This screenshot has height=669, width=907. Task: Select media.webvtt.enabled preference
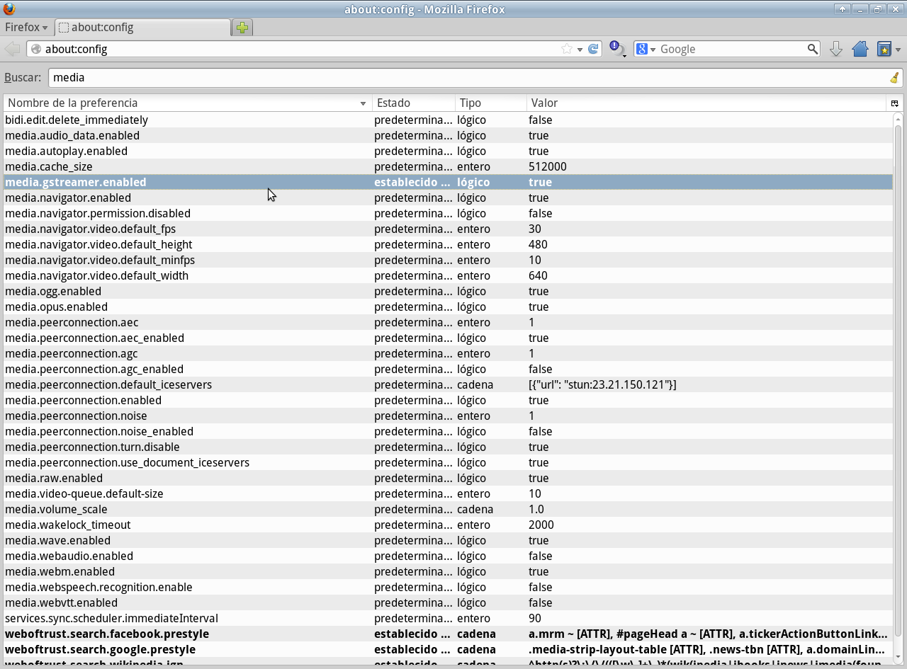tap(448, 602)
